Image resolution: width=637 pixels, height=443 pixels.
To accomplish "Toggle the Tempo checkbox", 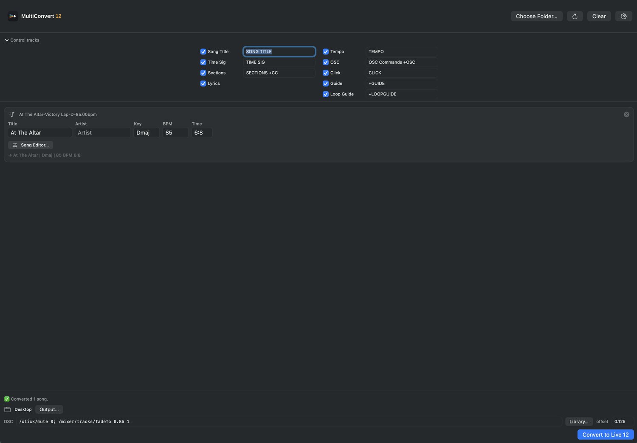I will click(x=326, y=51).
